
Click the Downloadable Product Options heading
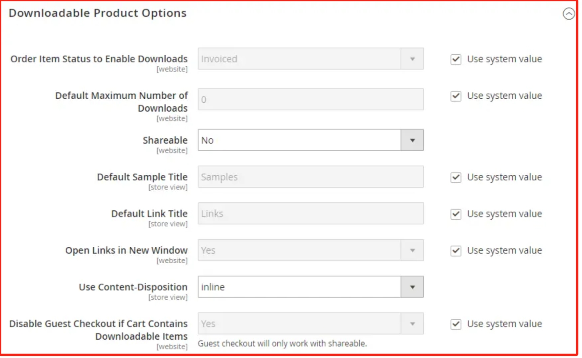[97, 13]
